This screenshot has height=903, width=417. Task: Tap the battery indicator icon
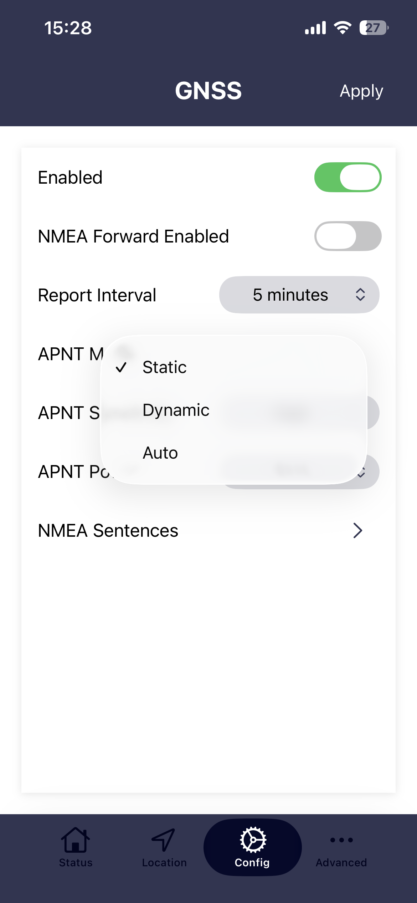[374, 28]
